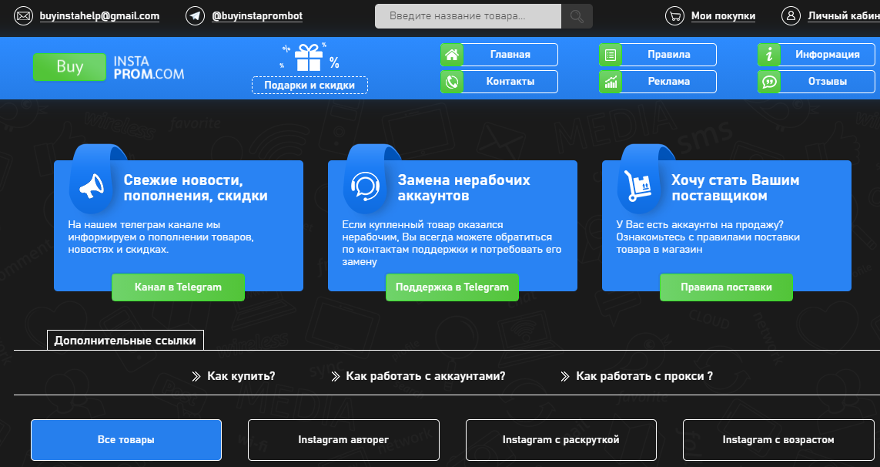Click the chat bubble icon on the Отзывы button
This screenshot has height=467, width=880.
(x=769, y=82)
